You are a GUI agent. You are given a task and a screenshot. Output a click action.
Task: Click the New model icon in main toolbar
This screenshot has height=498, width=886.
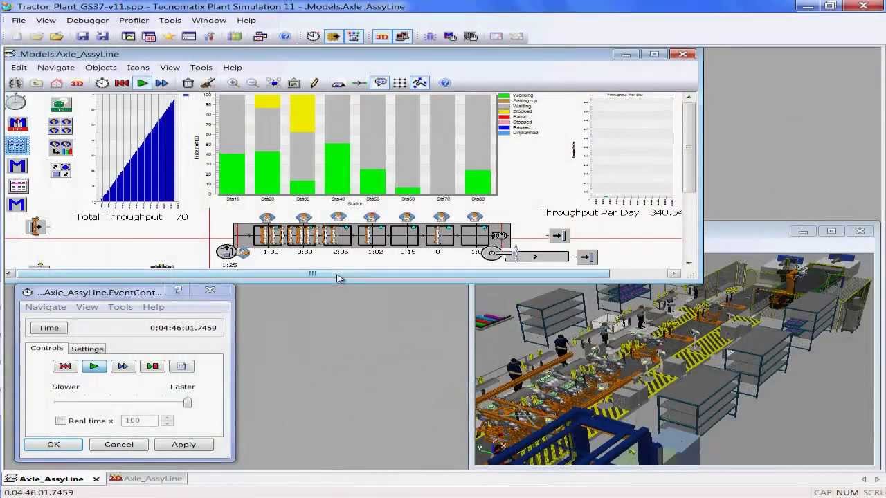tap(17, 37)
